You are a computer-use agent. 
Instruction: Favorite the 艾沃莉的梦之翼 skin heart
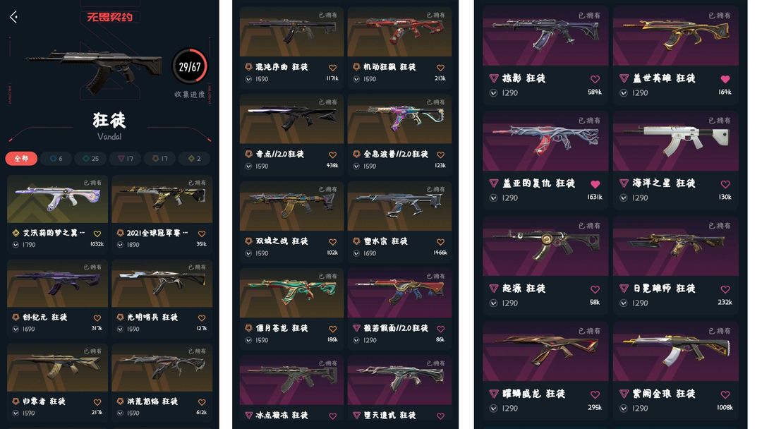tap(97, 234)
